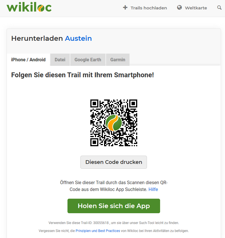Click the green Holen Sie sich die App button
The width and height of the screenshot is (225, 238).
click(114, 206)
